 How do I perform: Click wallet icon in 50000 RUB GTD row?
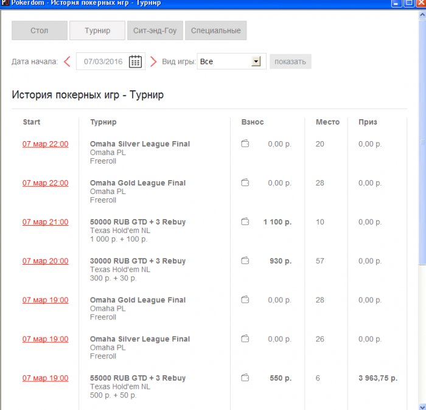(x=245, y=221)
